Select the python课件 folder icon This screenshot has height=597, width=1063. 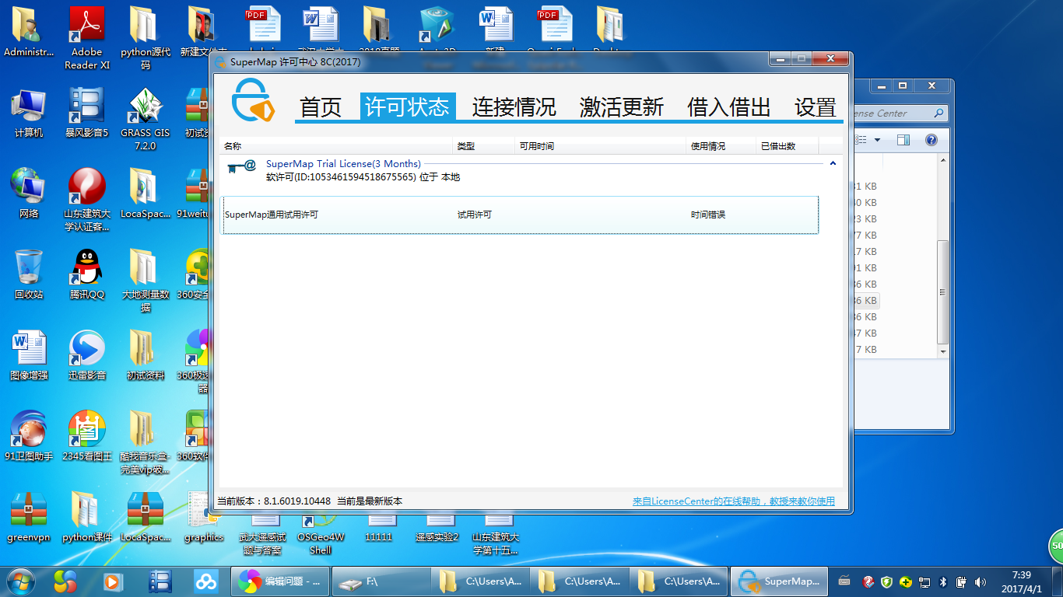click(87, 516)
